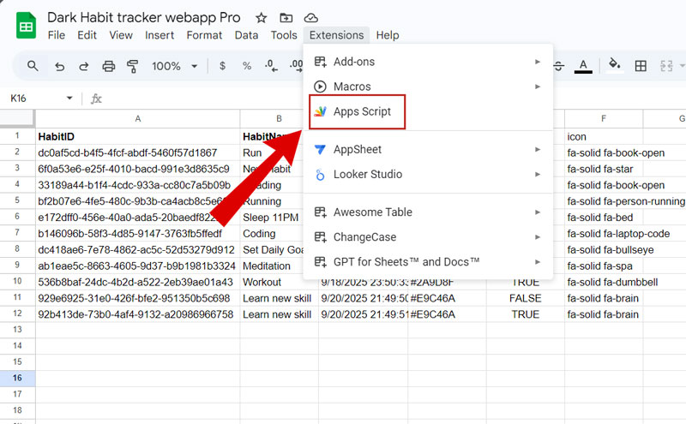Check the cloud save status icon
Image resolution: width=686 pixels, height=424 pixels.
point(311,18)
